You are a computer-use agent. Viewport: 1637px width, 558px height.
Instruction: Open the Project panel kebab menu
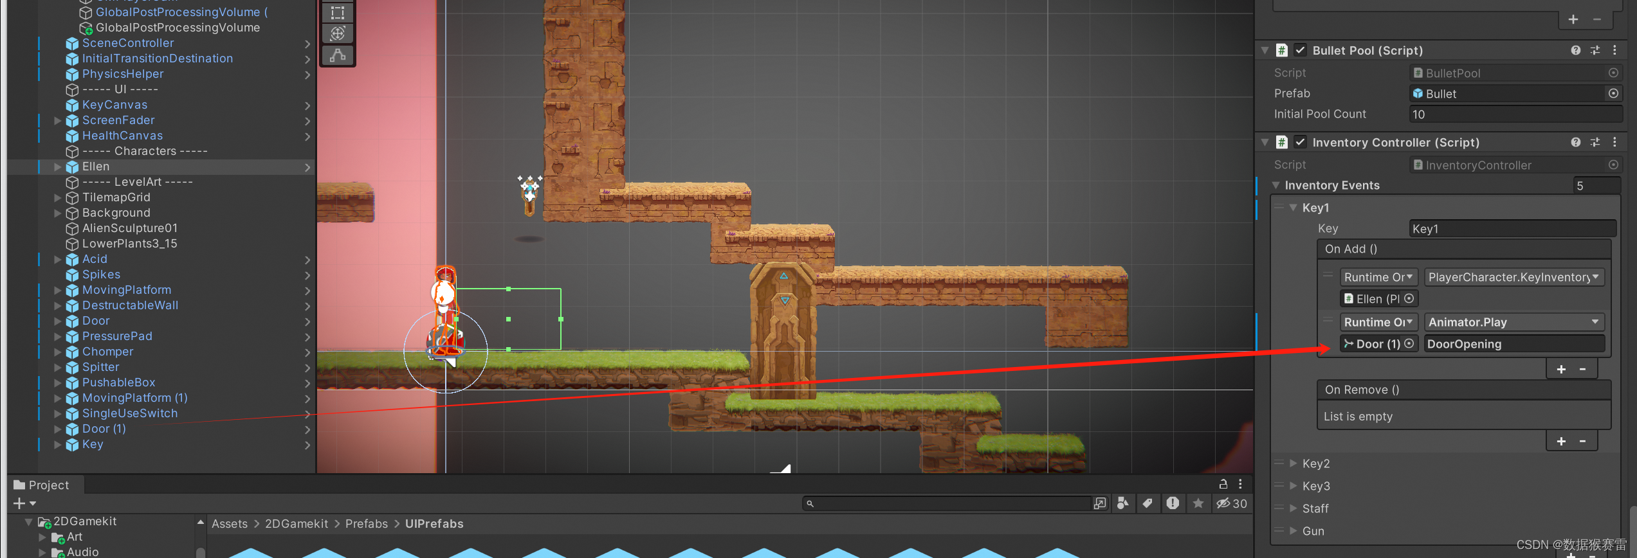pyautogui.click(x=1240, y=484)
